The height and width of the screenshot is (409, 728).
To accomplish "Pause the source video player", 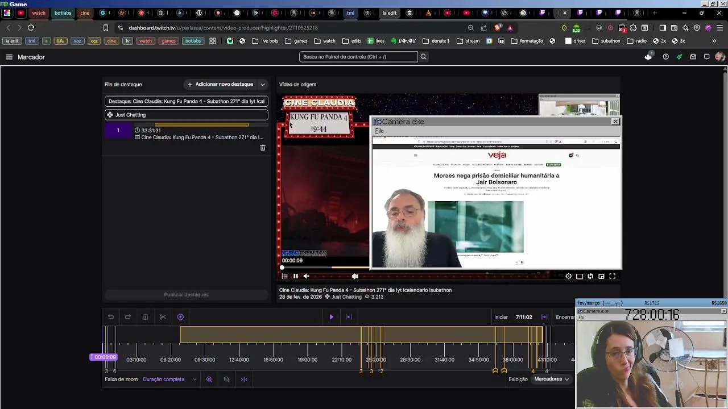I will (x=296, y=276).
